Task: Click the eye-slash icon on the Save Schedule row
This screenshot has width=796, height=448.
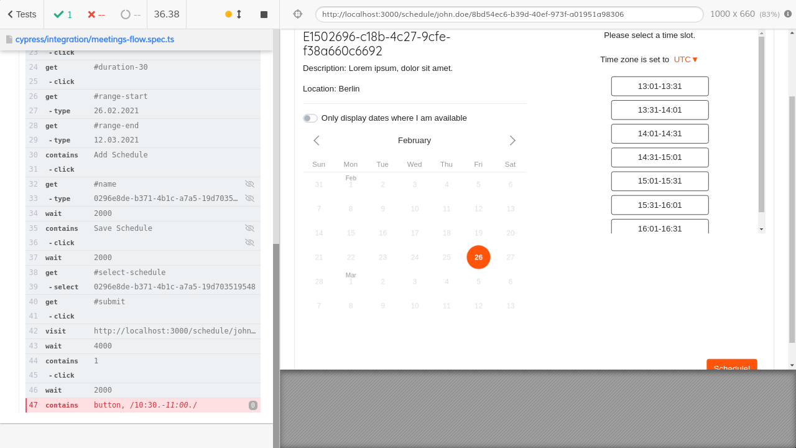Action: [x=250, y=228]
